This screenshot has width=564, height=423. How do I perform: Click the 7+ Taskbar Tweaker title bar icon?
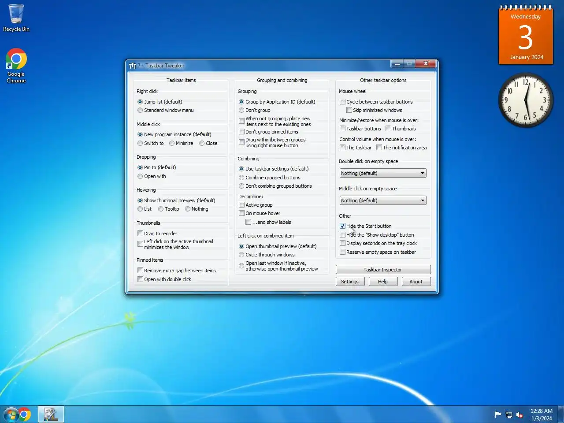[x=132, y=66]
